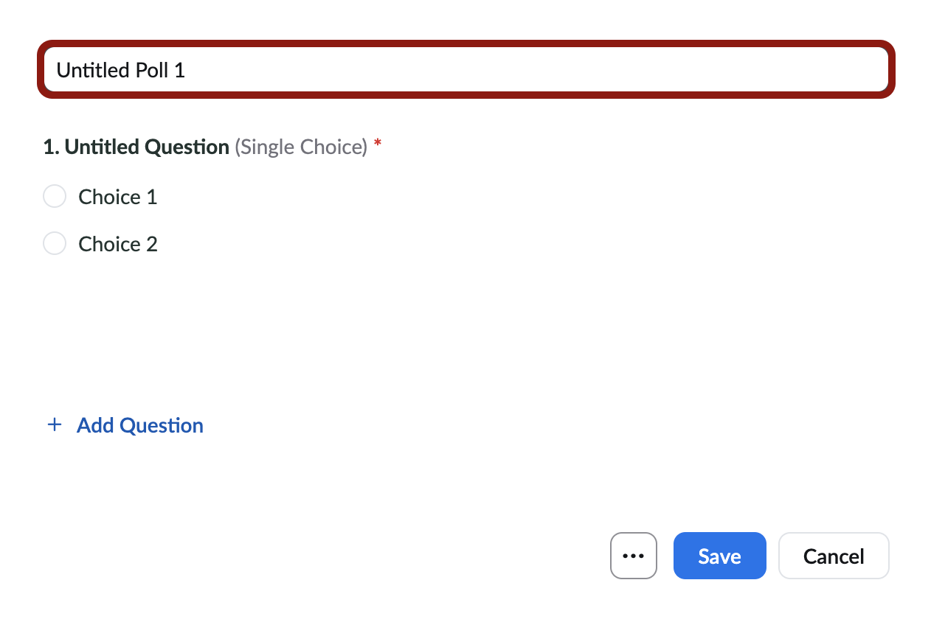This screenshot has width=931, height=622.
Task: Click Add Question to insert a question
Action: 139,424
